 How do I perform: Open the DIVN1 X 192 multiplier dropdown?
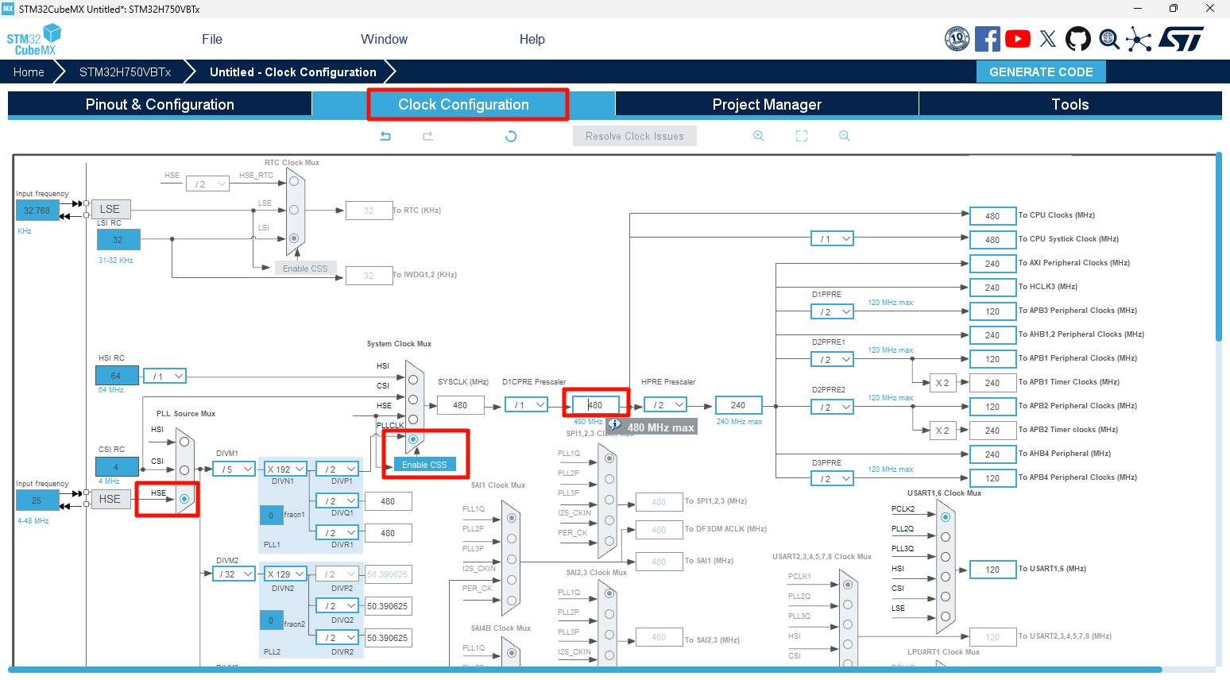286,469
